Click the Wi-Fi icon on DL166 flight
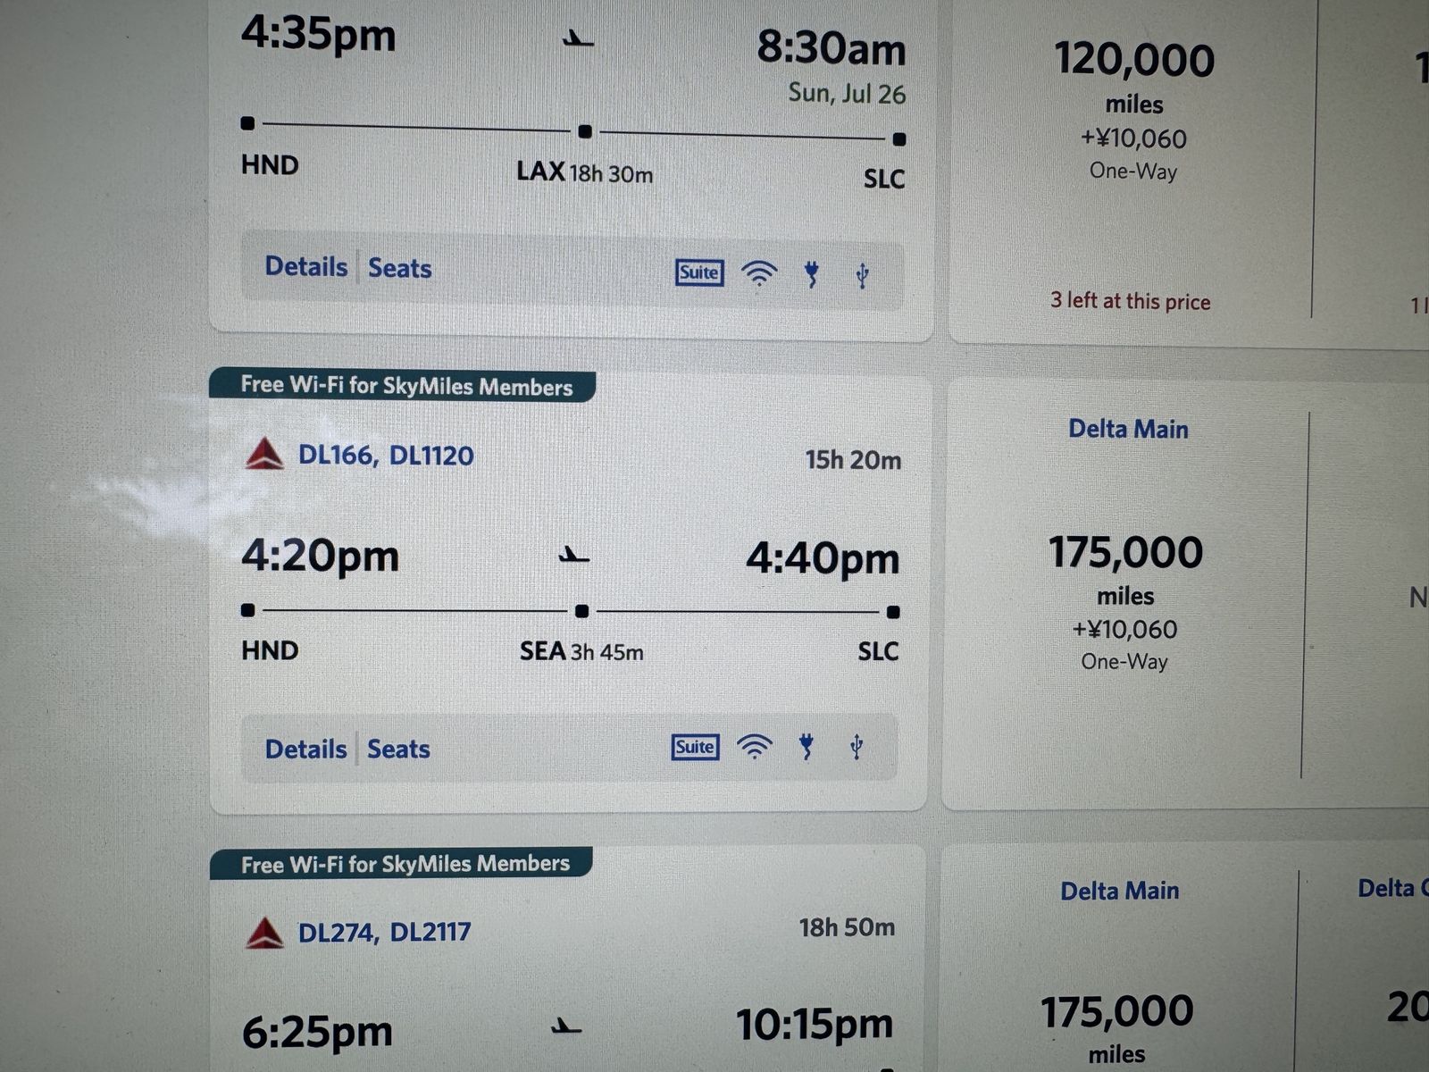The width and height of the screenshot is (1429, 1072). (755, 746)
